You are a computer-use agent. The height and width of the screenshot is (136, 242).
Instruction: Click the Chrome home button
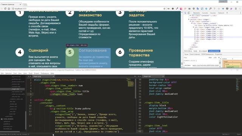pos(9,9)
